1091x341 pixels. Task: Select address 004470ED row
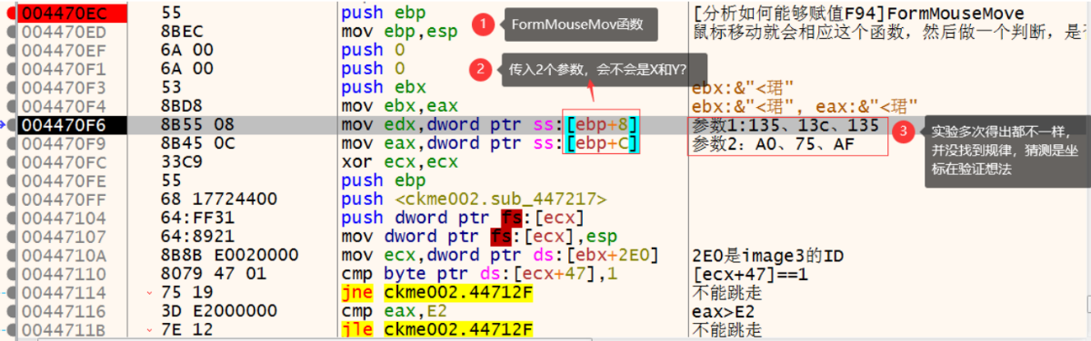[x=64, y=32]
